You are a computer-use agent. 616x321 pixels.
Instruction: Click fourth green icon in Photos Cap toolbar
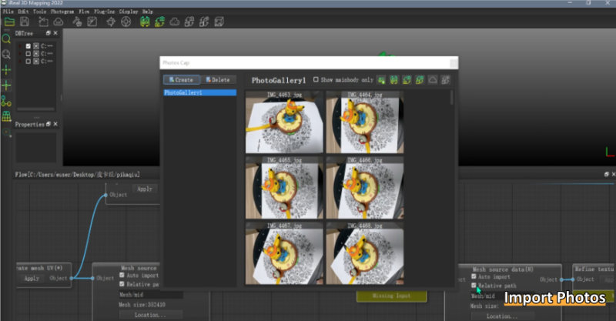tap(420, 80)
